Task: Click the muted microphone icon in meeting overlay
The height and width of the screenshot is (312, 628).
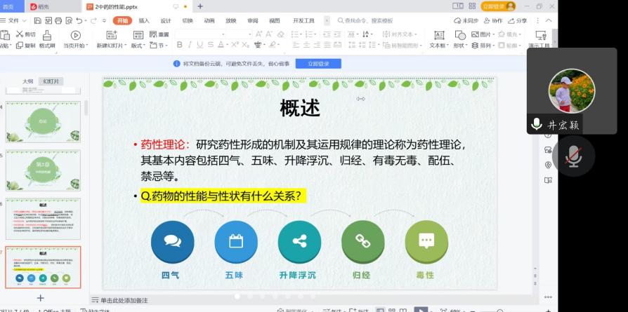Action: pyautogui.click(x=573, y=156)
